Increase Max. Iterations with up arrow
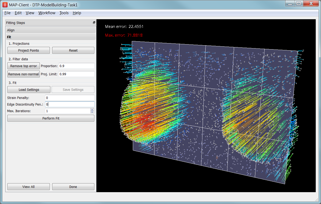Viewport: 321px width, 204px height. [x=92, y=110]
